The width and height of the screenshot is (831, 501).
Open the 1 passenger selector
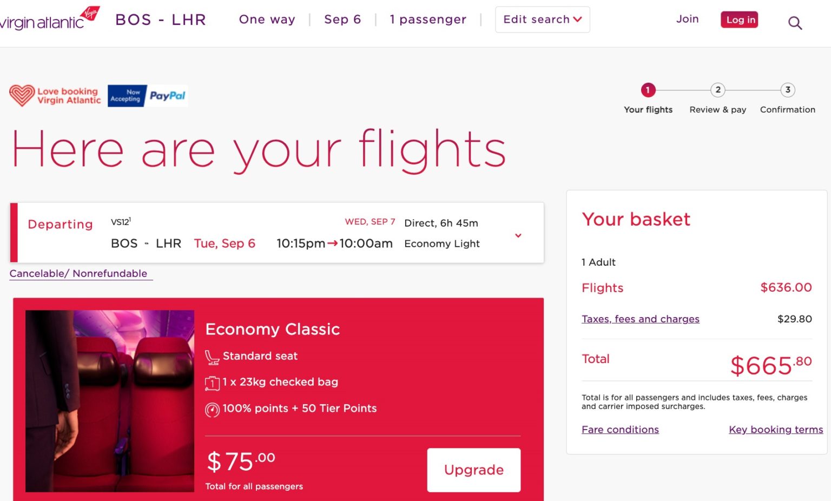[428, 19]
